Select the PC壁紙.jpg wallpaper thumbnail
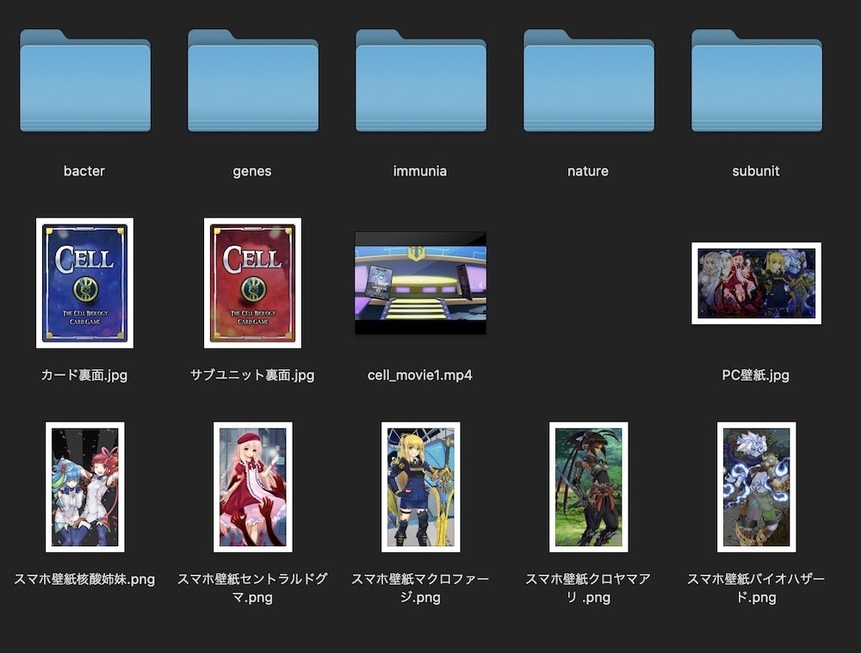Screen dimensions: 861x653 [x=757, y=283]
